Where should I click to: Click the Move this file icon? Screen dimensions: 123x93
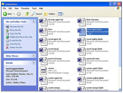click(x=7, y=30)
